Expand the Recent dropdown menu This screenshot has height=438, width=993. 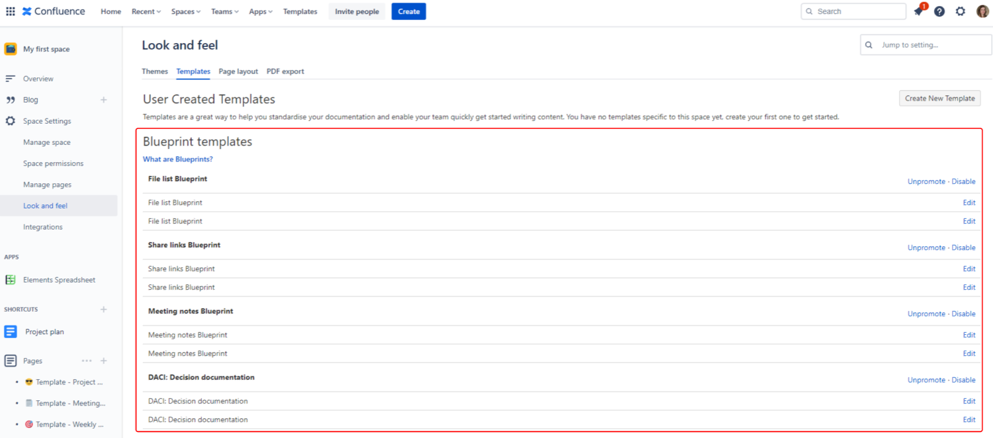coord(146,11)
